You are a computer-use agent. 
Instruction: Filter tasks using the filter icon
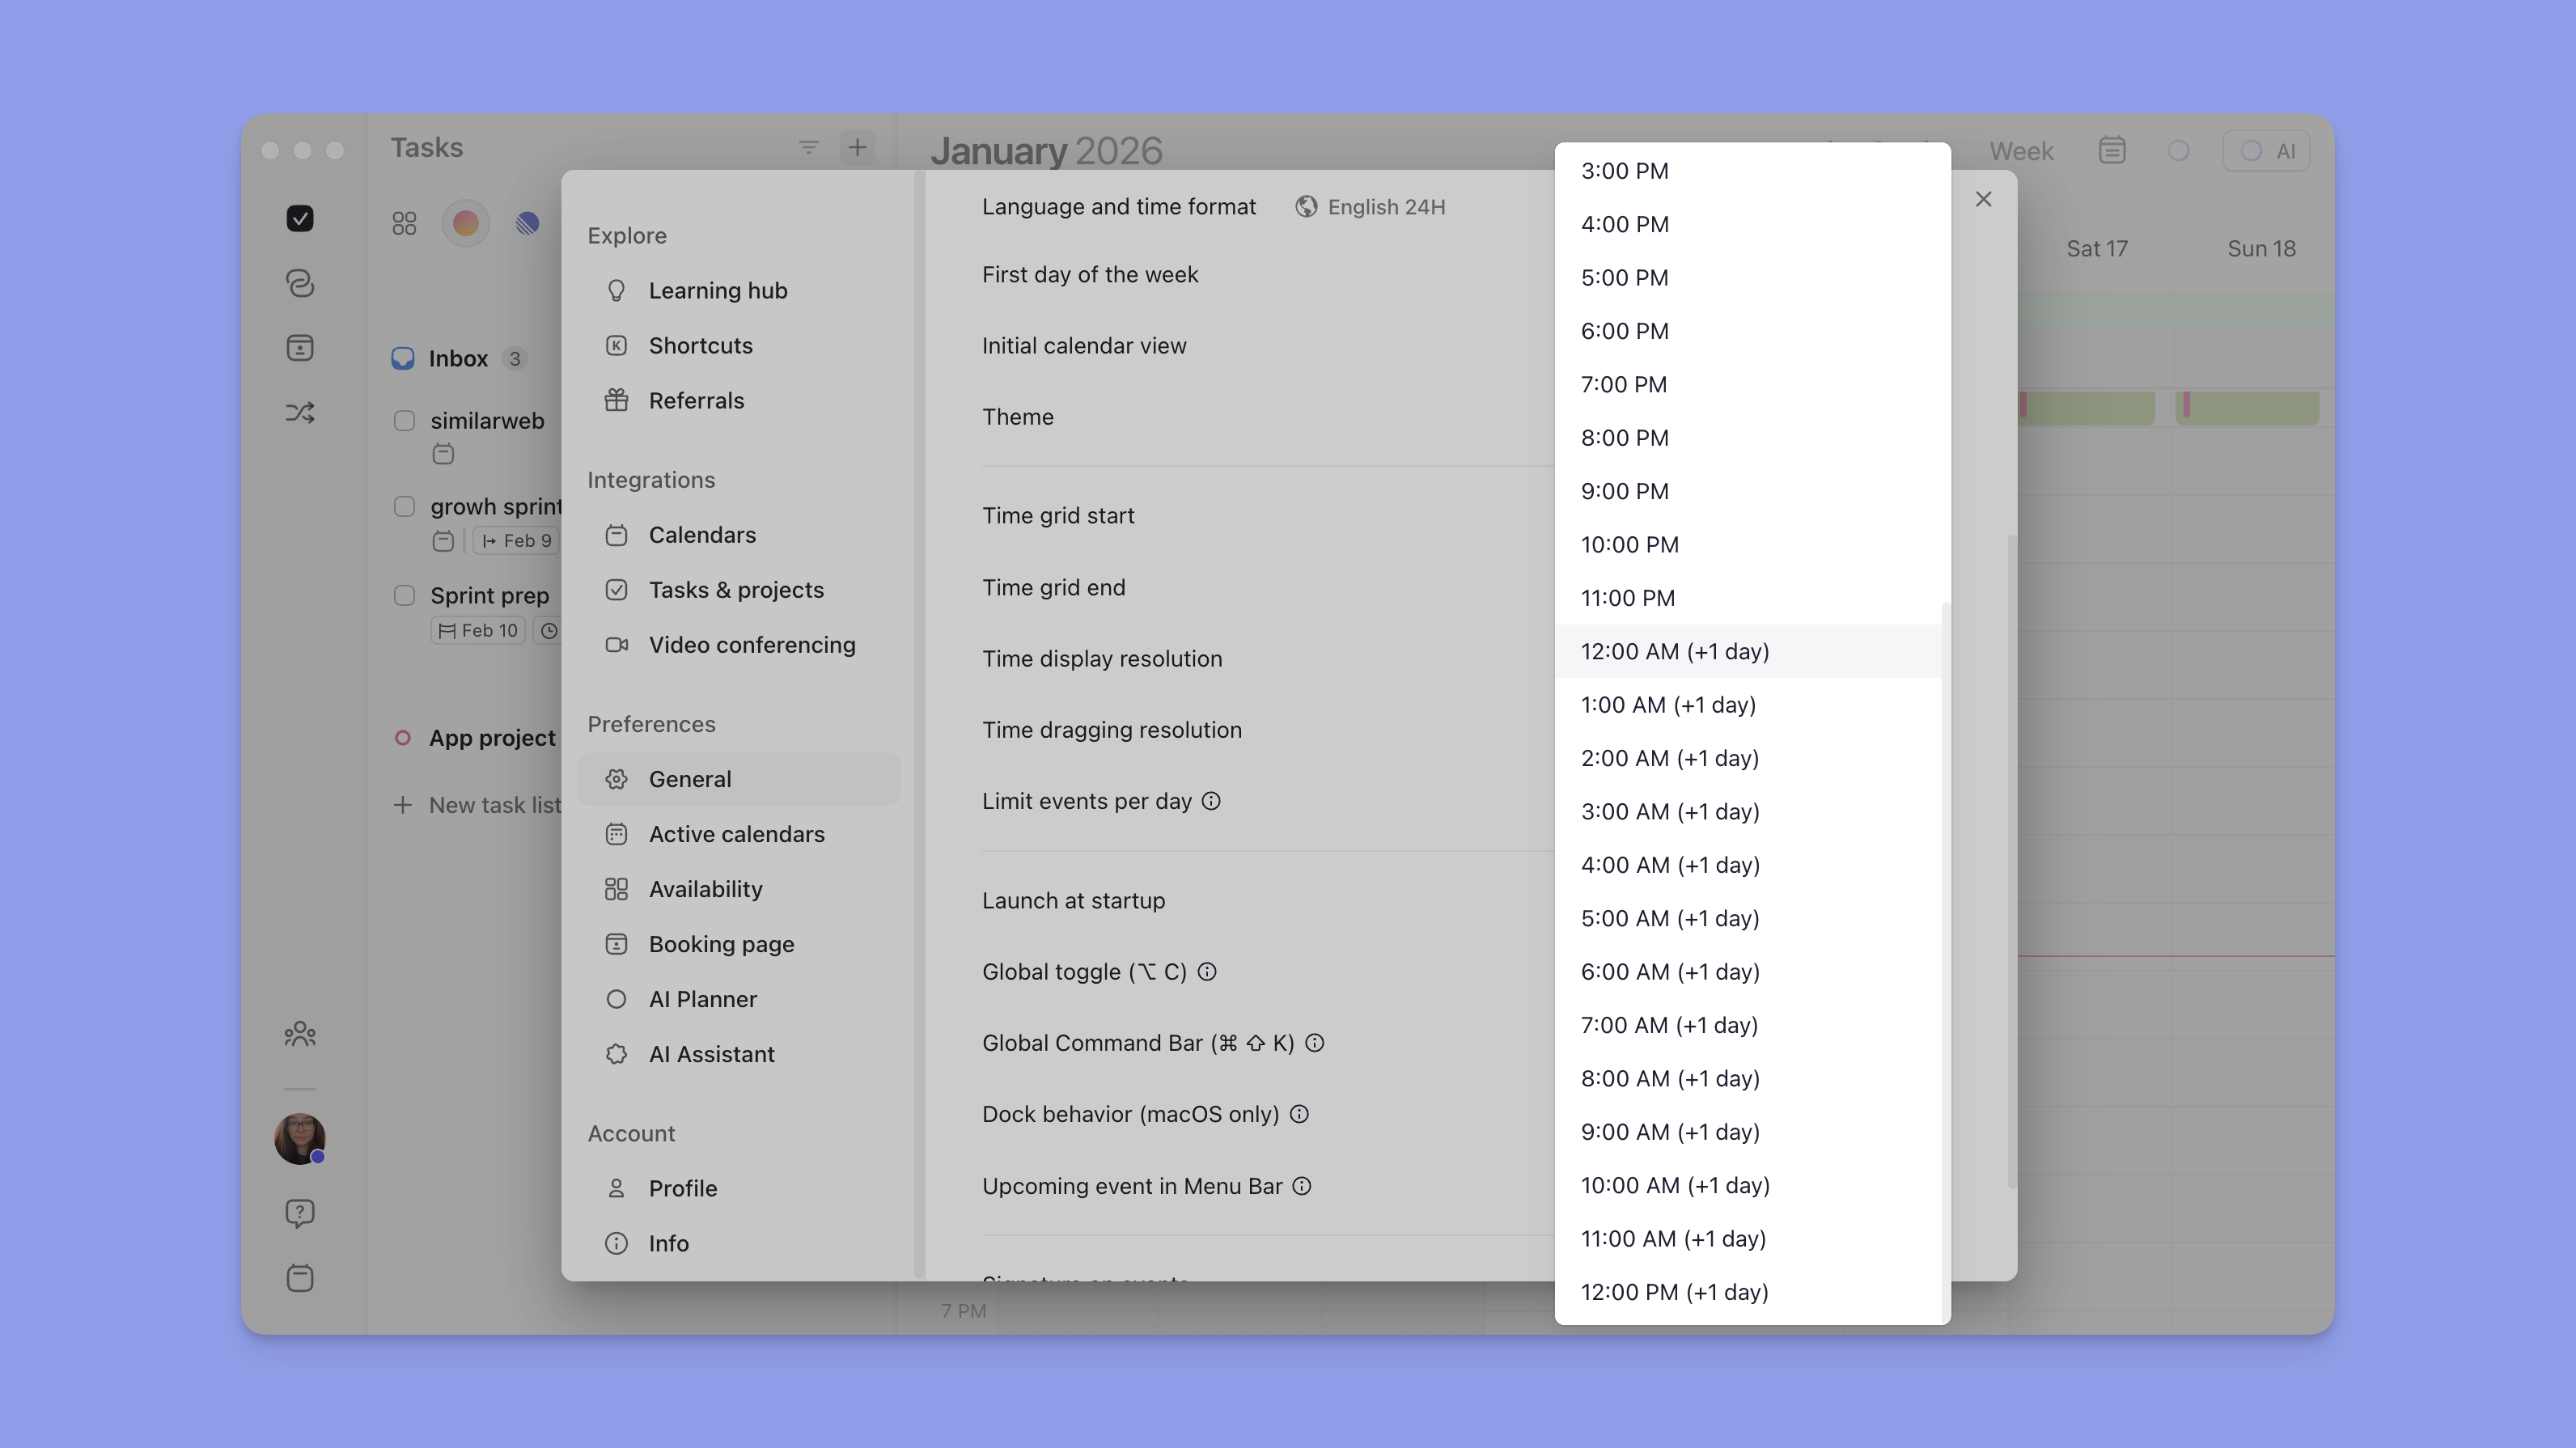(x=809, y=148)
